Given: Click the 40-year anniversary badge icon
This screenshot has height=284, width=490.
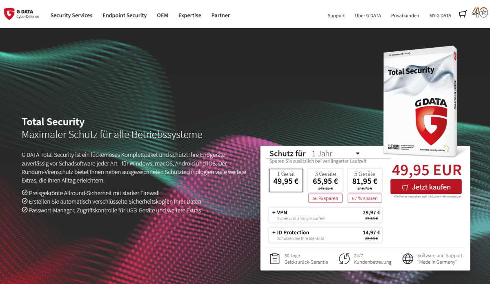Looking at the screenshot, I should click(x=479, y=13).
